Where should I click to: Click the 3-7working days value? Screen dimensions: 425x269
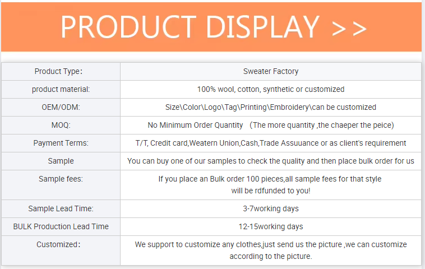[x=271, y=208]
